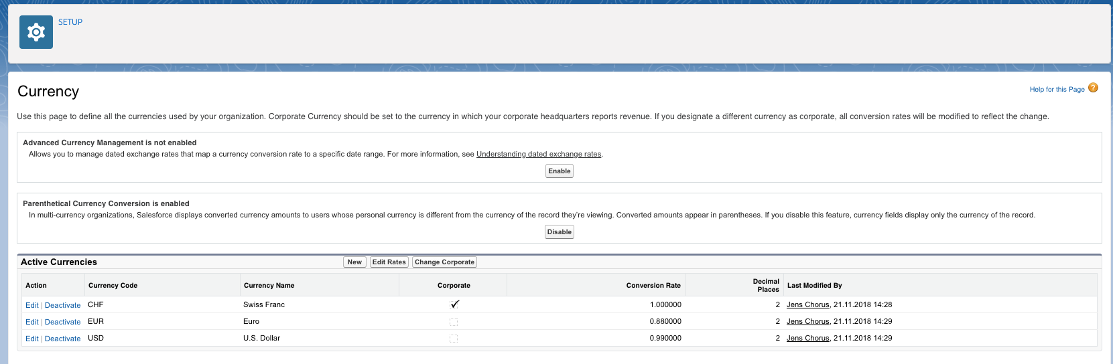1113x364 pixels.
Task: Edit the USD currency row
Action: [x=32, y=339]
